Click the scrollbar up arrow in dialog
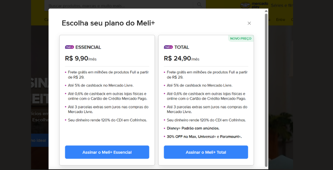This screenshot has width=333, height=170. pos(266,11)
